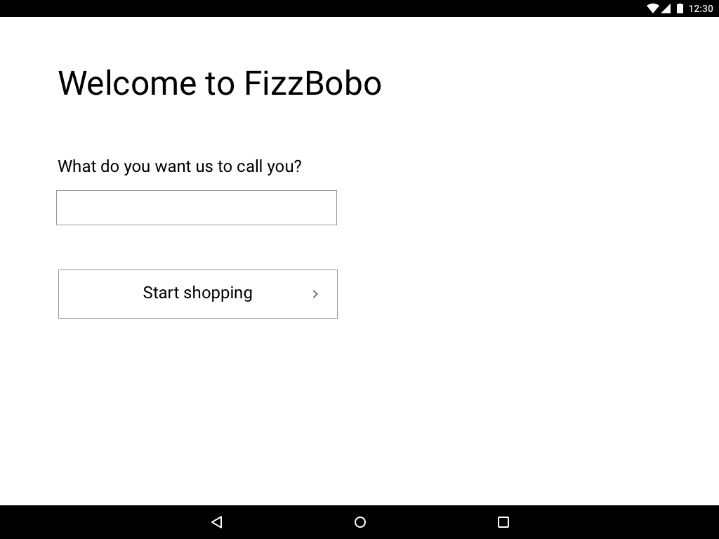Click the blank left area of Start shopping button
Viewport: 719px width, 539px height.
98,294
